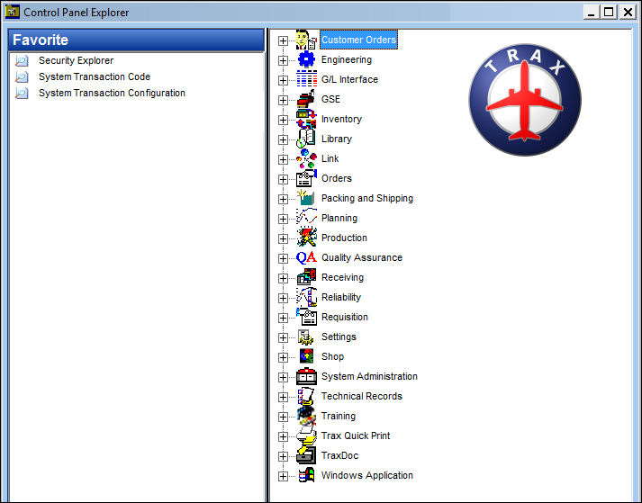
Task: Click the Requisition form icon
Action: coord(306,317)
